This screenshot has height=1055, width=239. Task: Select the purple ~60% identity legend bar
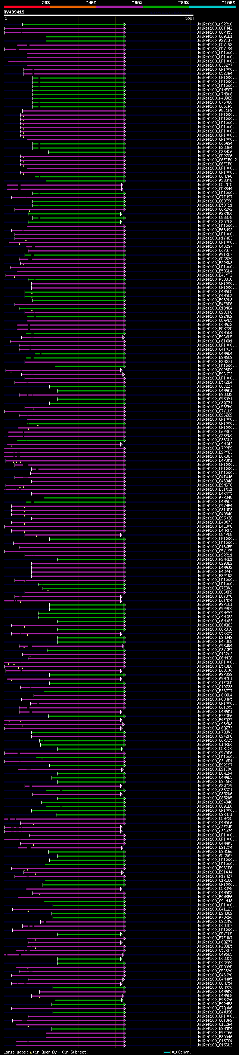pos(120,7)
